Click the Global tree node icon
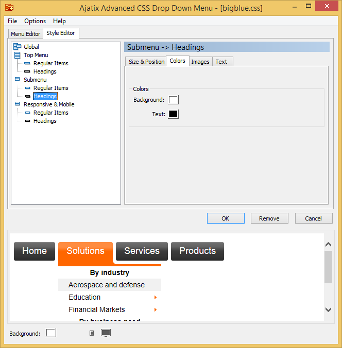342x348 pixels. [18, 47]
